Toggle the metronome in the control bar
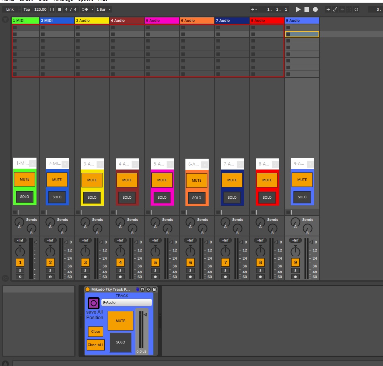Screen dimensions: 383x366 84,9
